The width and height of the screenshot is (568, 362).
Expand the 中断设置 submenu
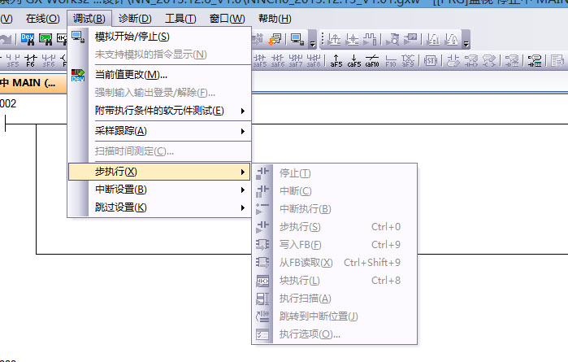tap(242, 190)
